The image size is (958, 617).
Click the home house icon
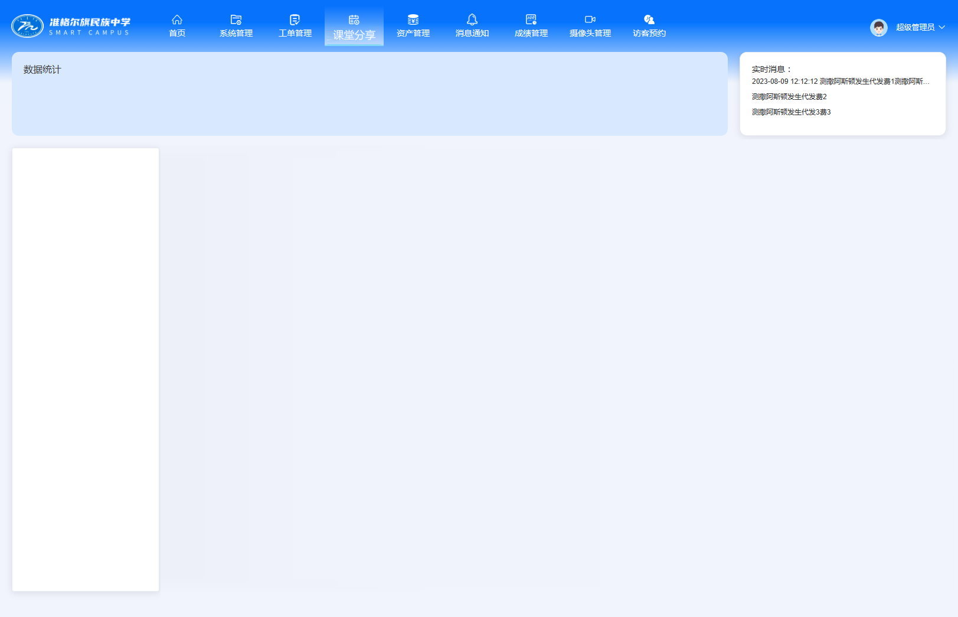click(x=177, y=19)
